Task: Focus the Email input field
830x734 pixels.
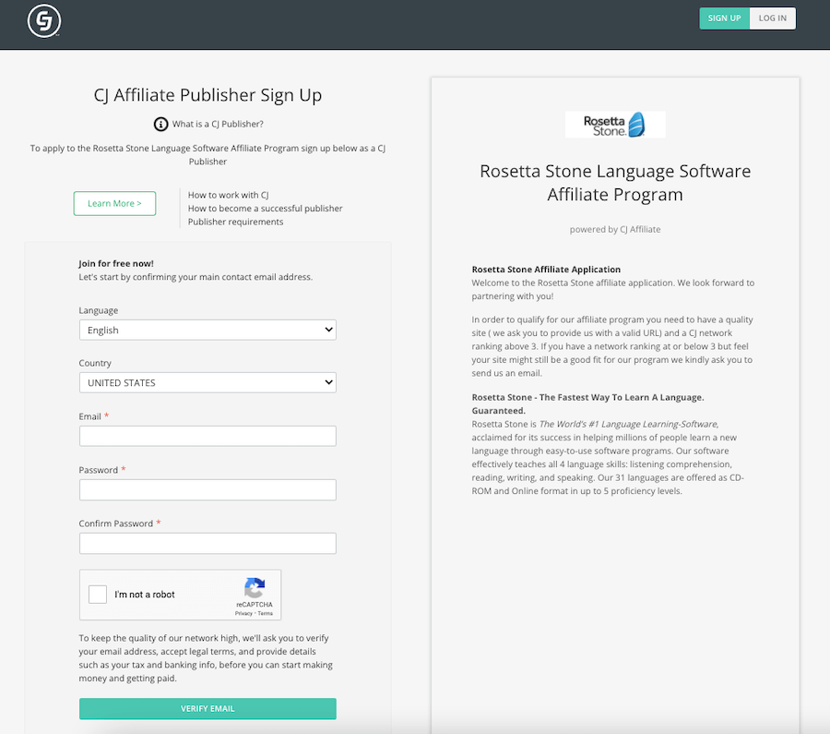Action: pyautogui.click(x=207, y=436)
